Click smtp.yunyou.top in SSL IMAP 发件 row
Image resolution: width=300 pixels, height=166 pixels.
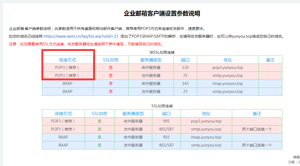click(x=206, y=145)
